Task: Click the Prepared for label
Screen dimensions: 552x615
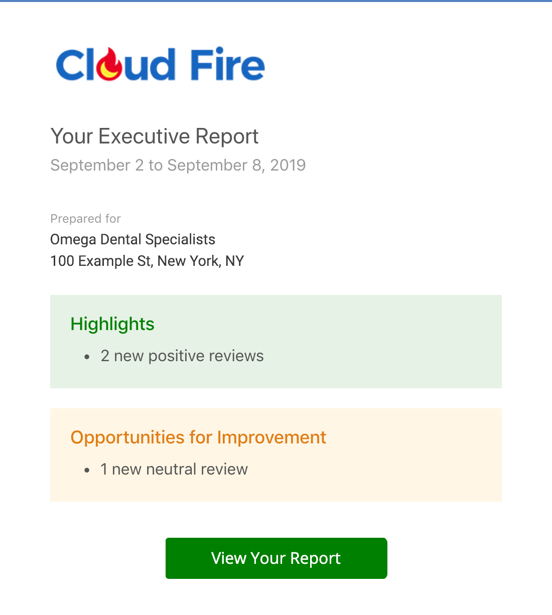Action: 85,219
